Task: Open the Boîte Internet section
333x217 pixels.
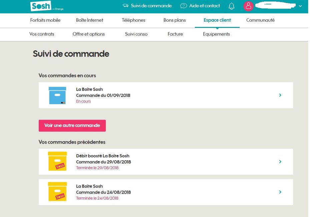Action: (x=89, y=20)
